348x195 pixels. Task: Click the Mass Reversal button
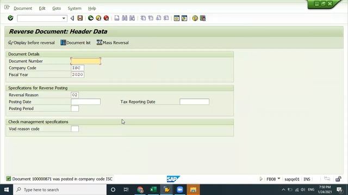point(113,43)
